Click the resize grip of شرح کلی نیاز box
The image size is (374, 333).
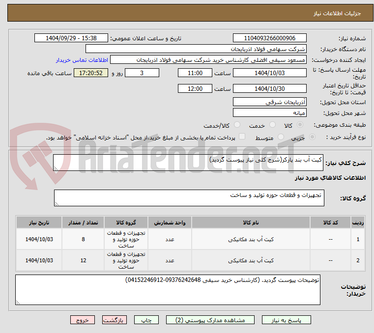[56, 168]
